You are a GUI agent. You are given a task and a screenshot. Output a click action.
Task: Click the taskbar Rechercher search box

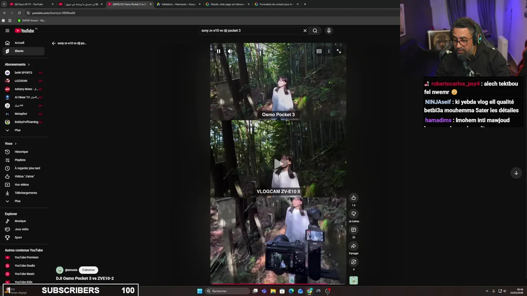pyautogui.click(x=227, y=291)
